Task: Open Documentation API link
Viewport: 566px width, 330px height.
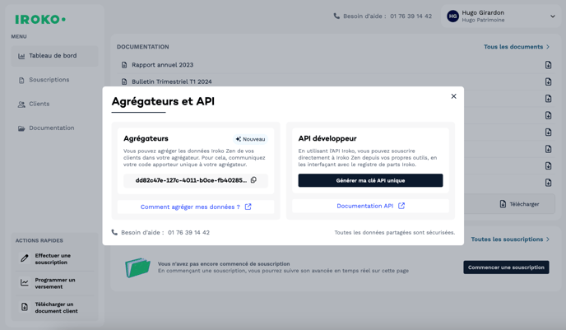Action: point(370,206)
